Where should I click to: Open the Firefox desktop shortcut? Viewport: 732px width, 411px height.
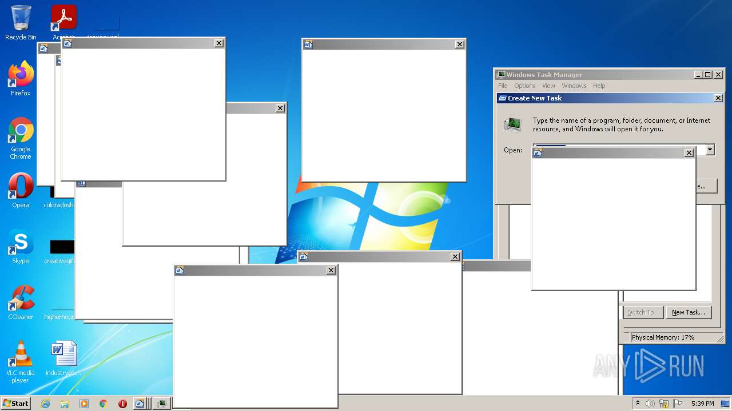pyautogui.click(x=21, y=79)
